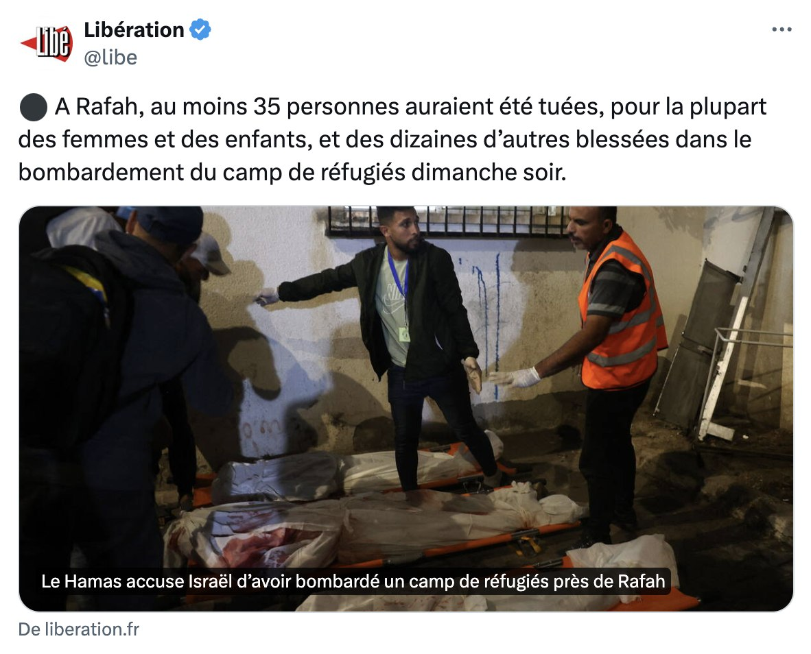Select the tweet text starting "A Rafah"
811x654 pixels.
(392, 139)
